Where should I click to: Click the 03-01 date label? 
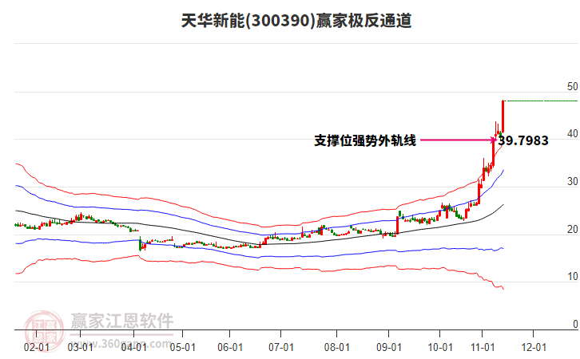click(x=80, y=347)
